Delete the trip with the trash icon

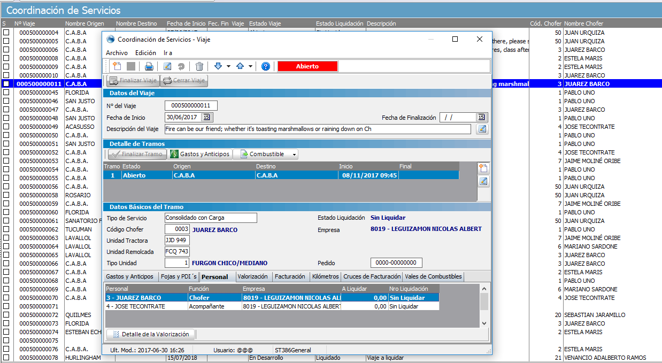[199, 66]
